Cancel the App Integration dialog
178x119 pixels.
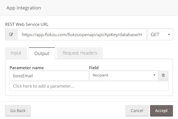137,111
